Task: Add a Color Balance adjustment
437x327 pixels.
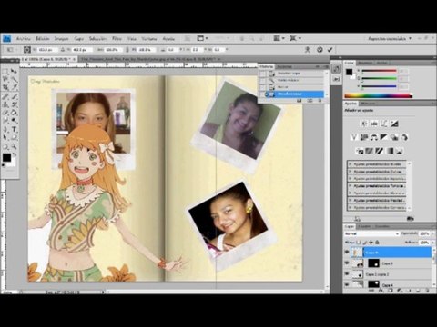Action: (x=374, y=137)
